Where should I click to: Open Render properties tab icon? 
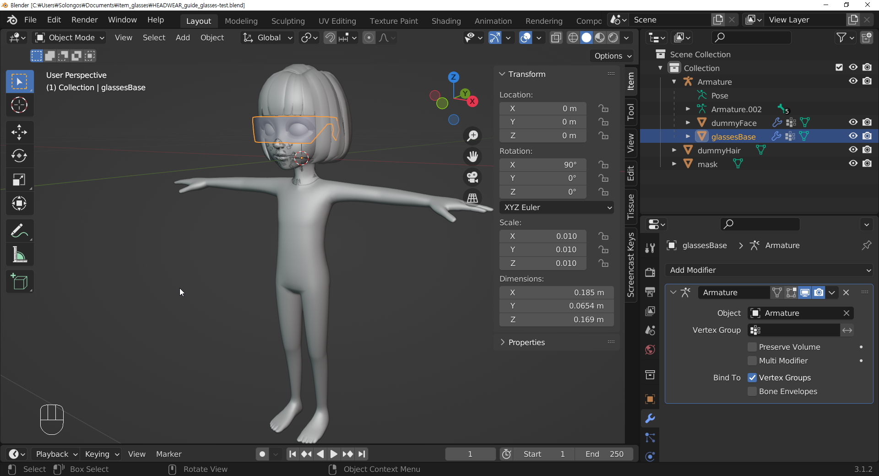650,272
